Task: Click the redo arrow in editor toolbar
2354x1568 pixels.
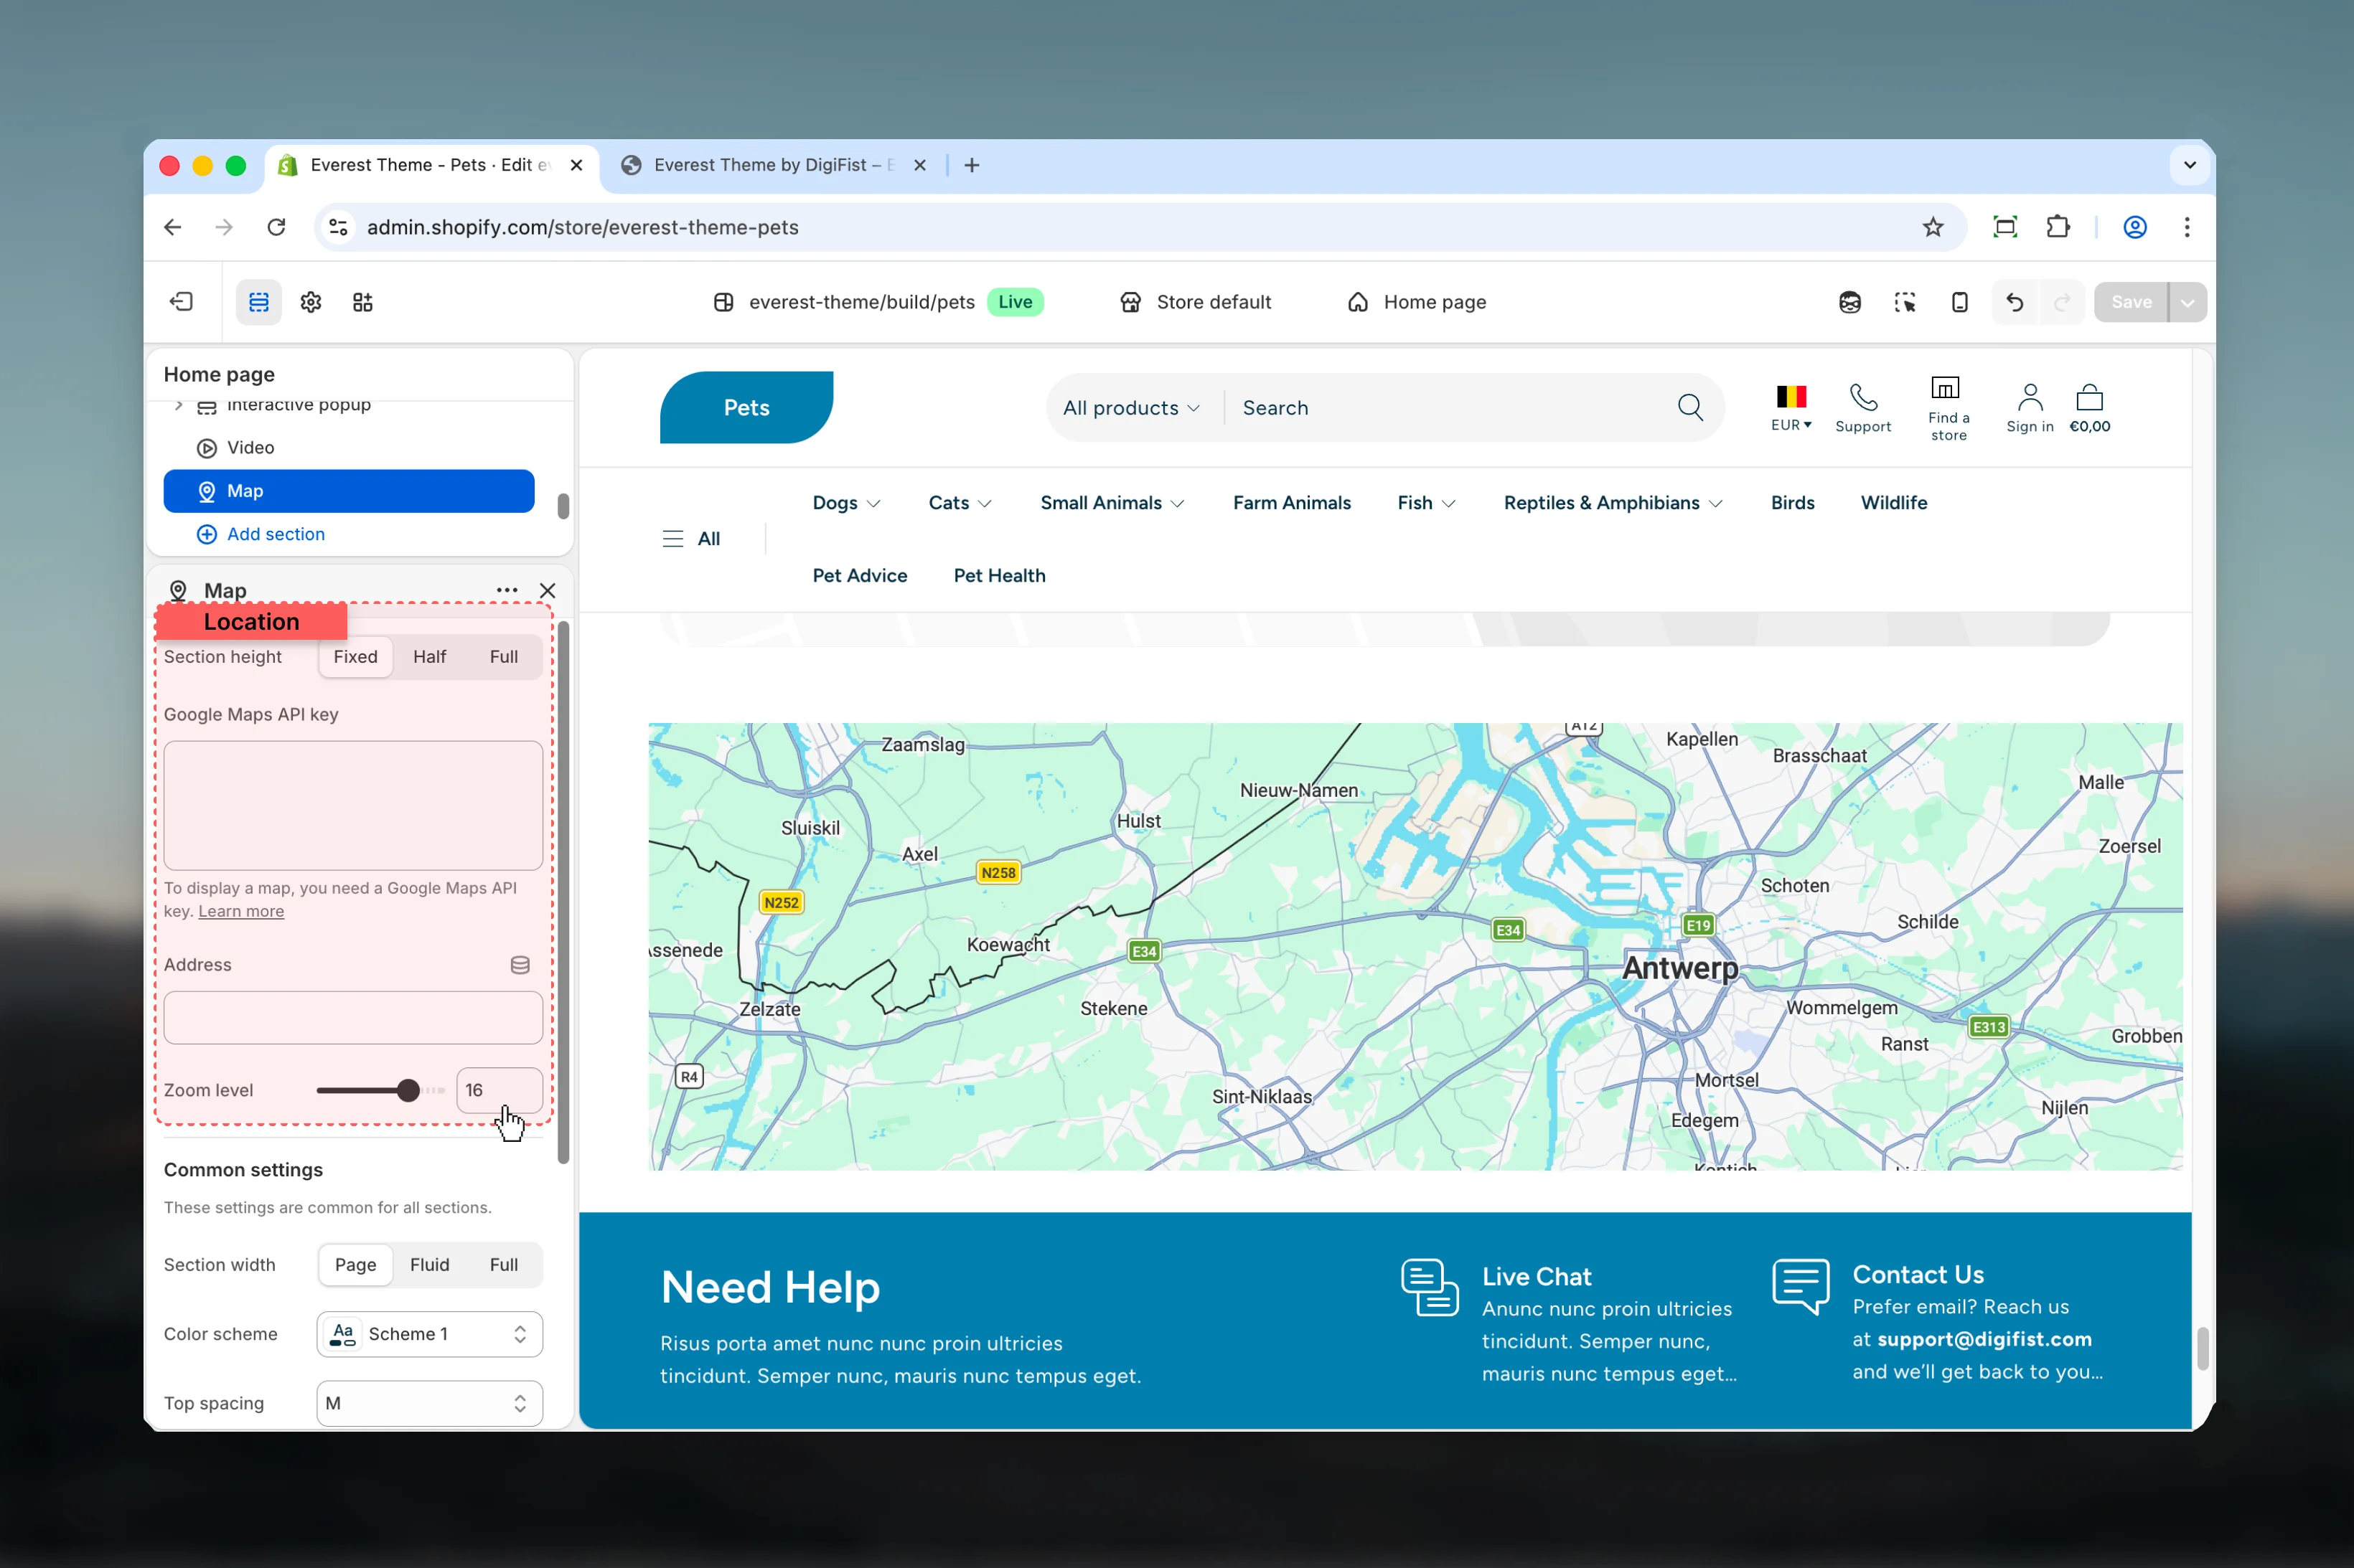Action: pyautogui.click(x=2062, y=302)
